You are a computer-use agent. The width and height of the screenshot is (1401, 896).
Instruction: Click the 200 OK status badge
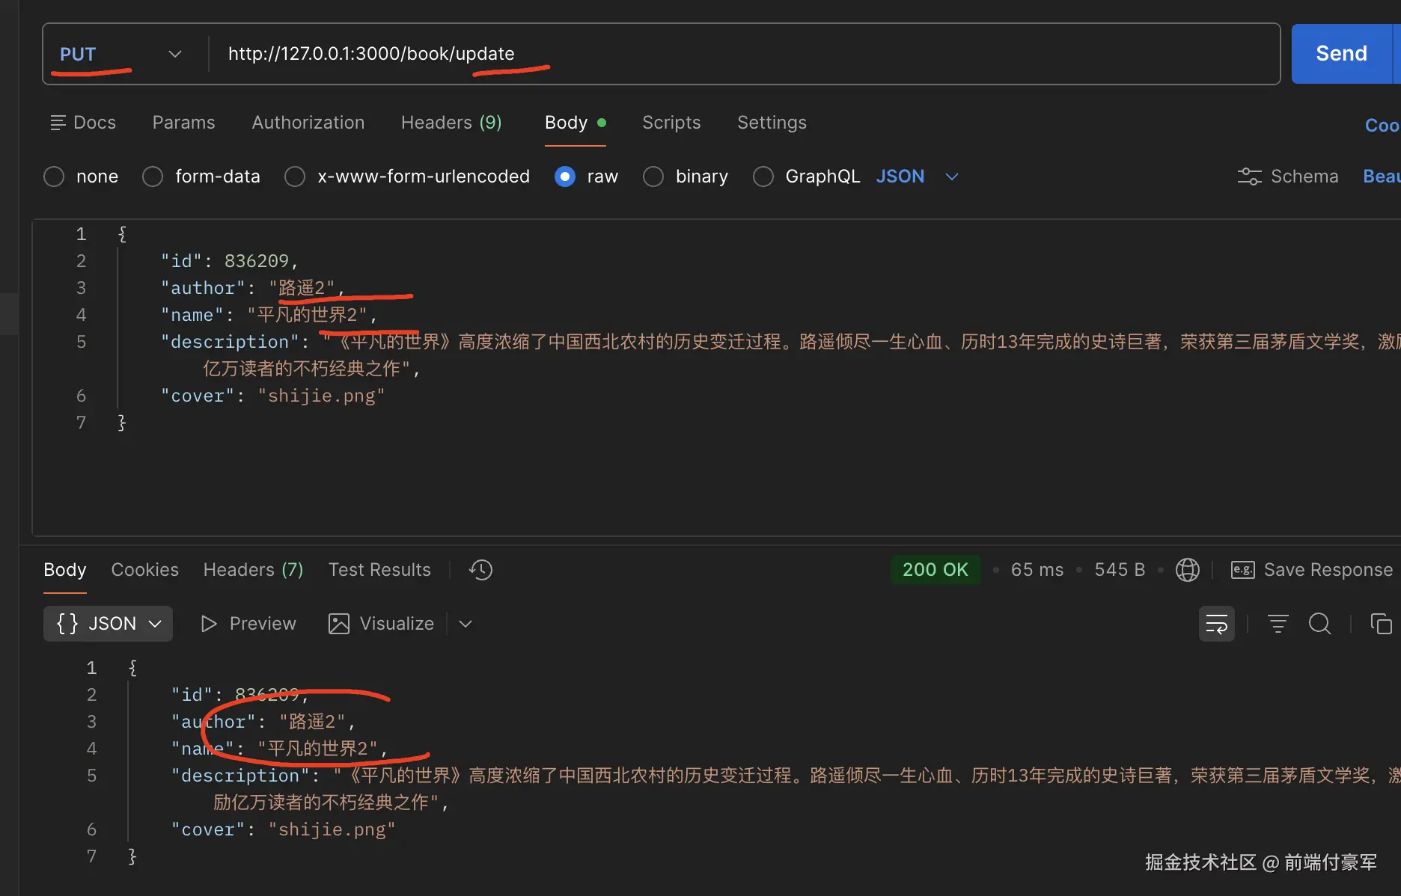click(x=935, y=570)
